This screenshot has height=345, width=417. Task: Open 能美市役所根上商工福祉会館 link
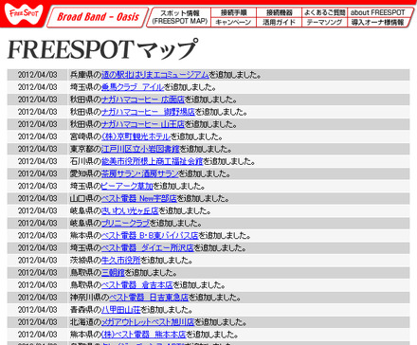(152, 161)
